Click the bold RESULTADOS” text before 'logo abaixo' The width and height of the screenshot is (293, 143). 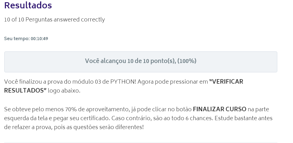pyautogui.click(x=25, y=91)
